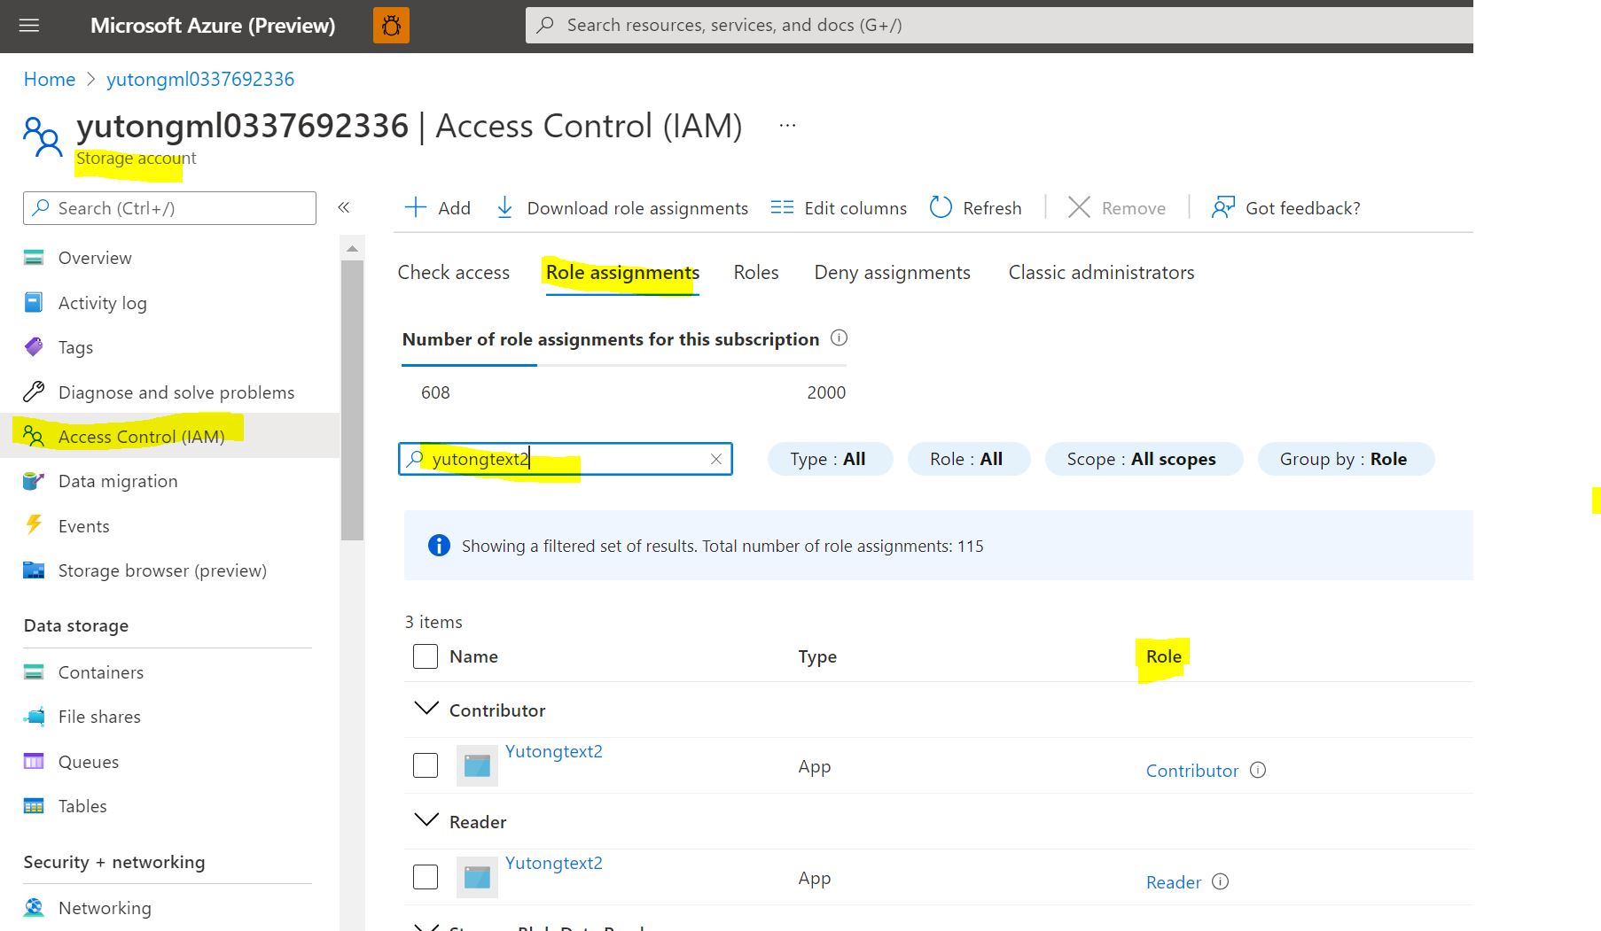Viewport: 1601px width, 931px height.
Task: Click the Got feedback person icon
Action: 1223,207
